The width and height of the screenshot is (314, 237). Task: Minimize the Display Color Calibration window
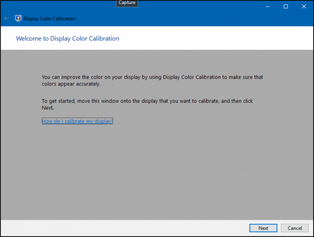coord(268,6)
